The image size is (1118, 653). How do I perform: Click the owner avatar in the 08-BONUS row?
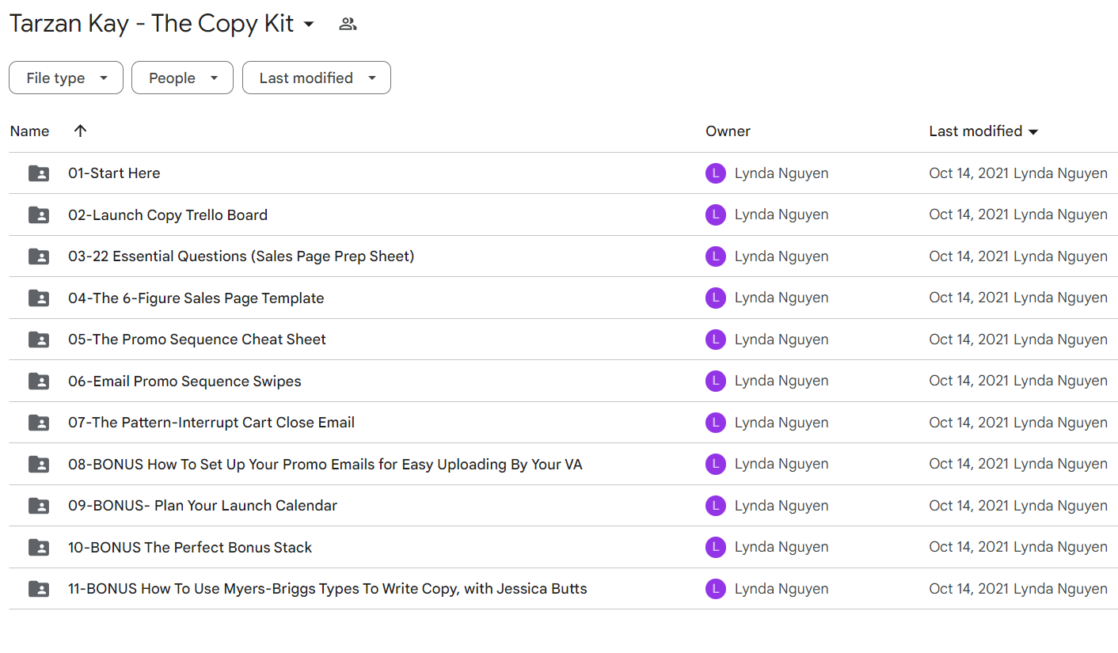pyautogui.click(x=716, y=464)
